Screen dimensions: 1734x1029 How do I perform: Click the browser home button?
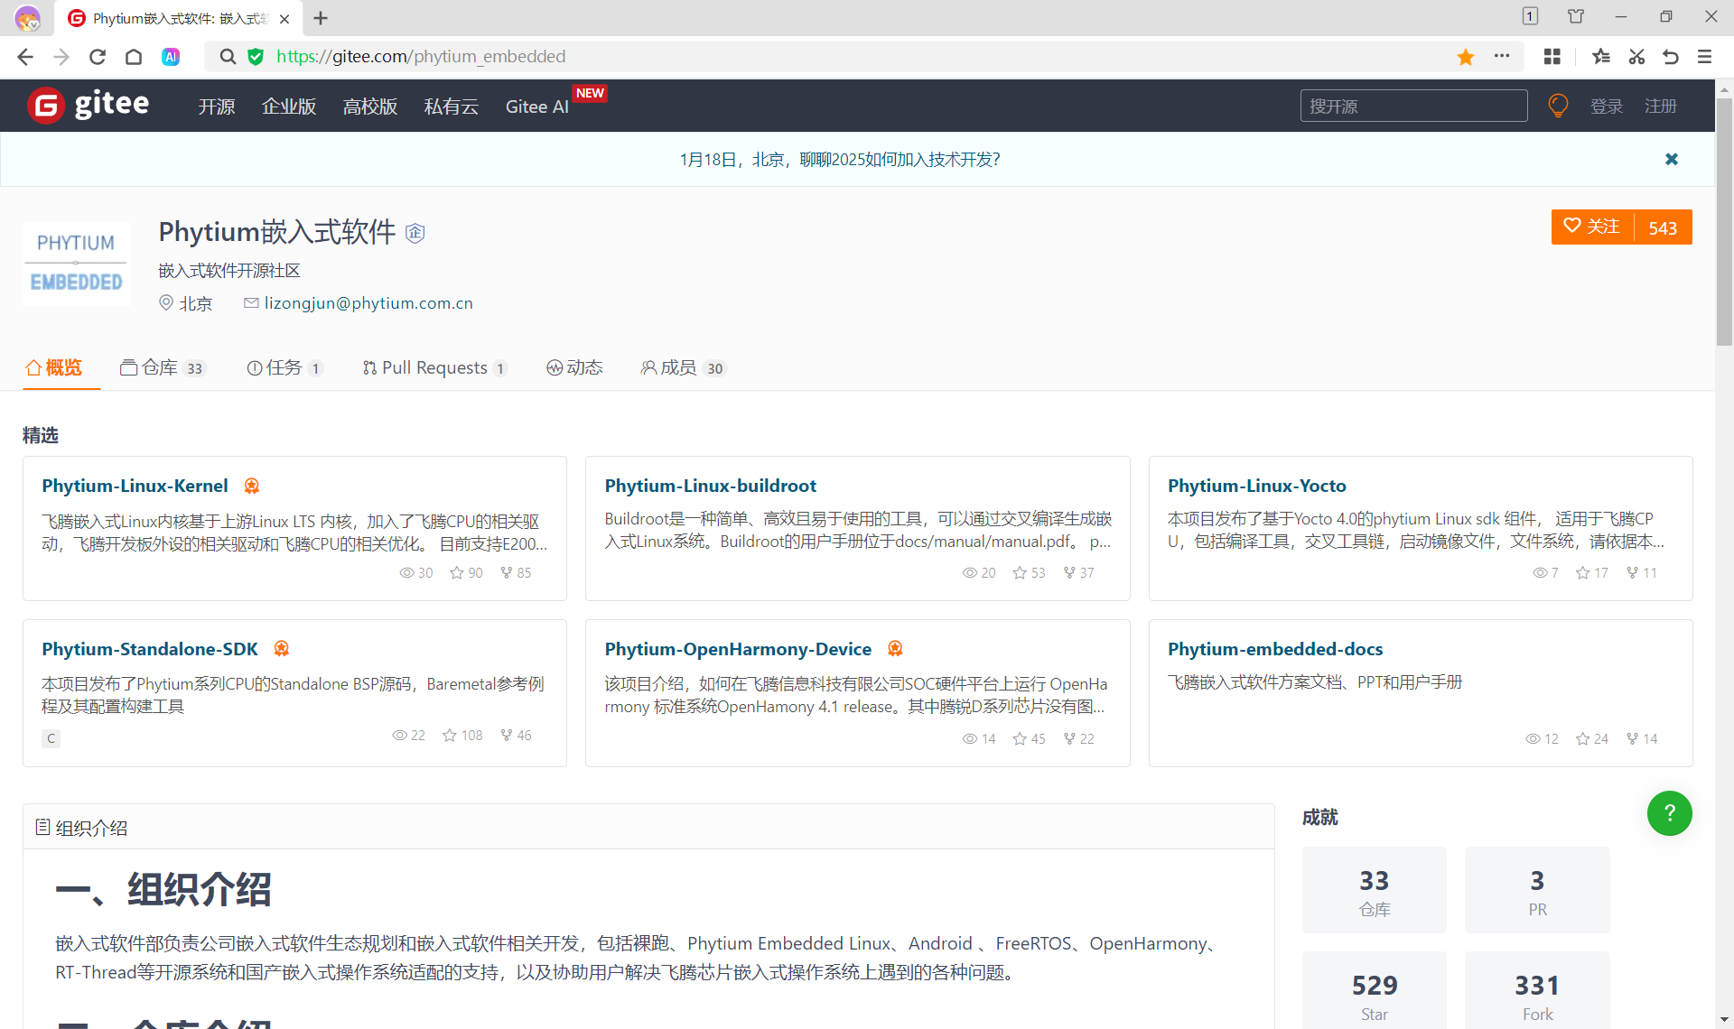pos(134,57)
